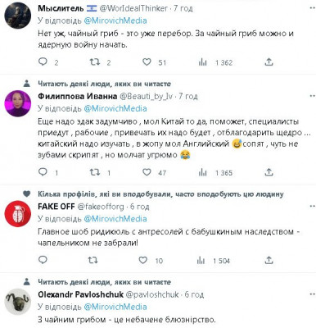This screenshot has width=316, height=328.
Task: Like the tweet with 51 likes
Action: pos(147,62)
